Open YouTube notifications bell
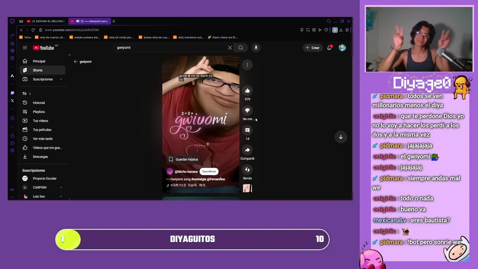The height and width of the screenshot is (269, 478). click(x=329, y=47)
